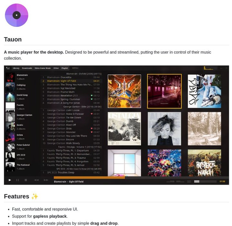Viewport: 232px width, 226px height.
Task: Select the George Clanton artist thumbnail
Action: coord(10,117)
